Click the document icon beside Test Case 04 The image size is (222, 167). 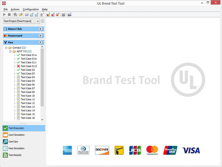tap(18, 77)
